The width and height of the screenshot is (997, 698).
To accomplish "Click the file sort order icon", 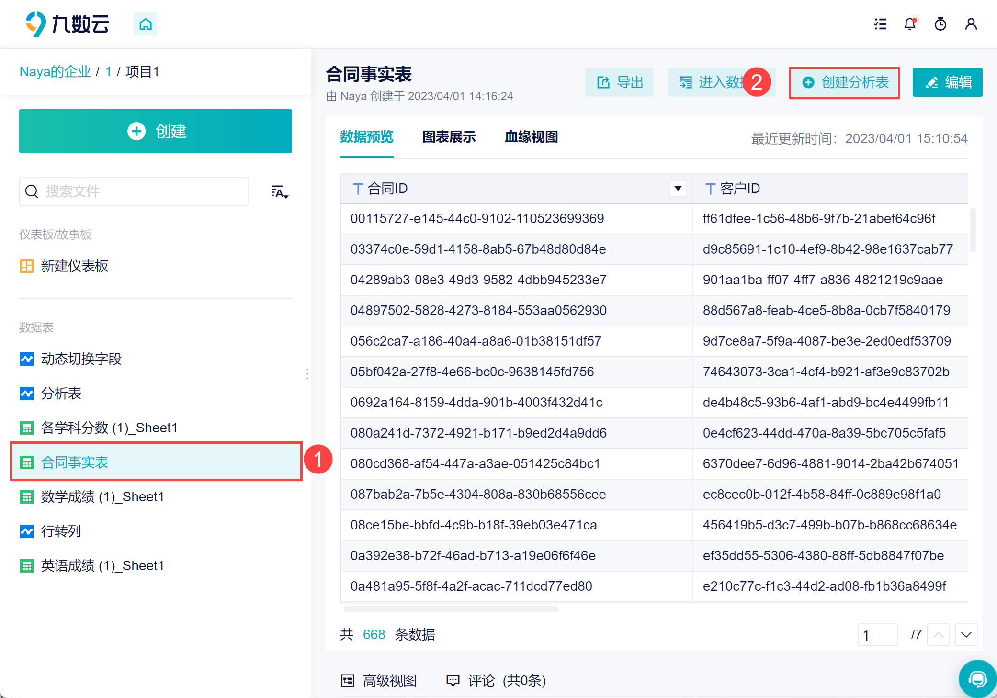I will [x=280, y=192].
